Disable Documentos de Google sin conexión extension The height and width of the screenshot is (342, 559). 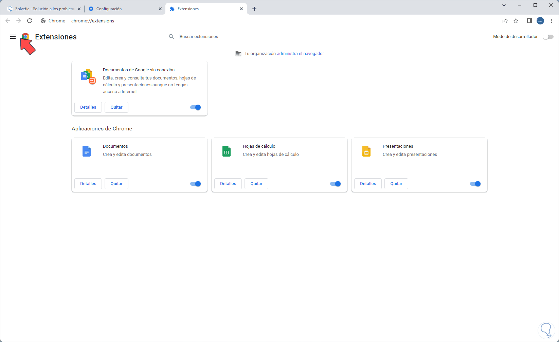[196, 107]
